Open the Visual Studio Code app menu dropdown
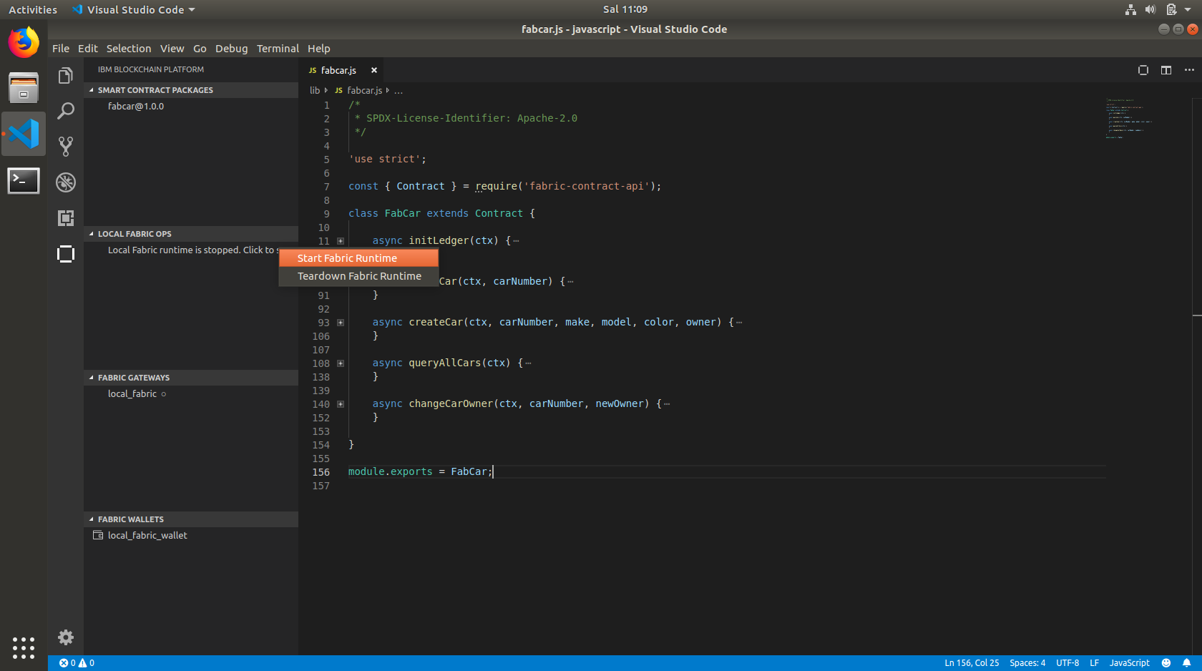 tap(133, 9)
